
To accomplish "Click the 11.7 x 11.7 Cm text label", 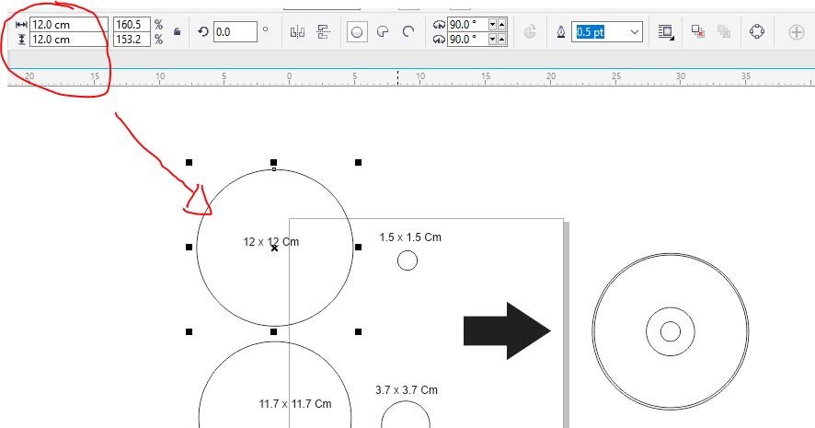I will coord(294,403).
